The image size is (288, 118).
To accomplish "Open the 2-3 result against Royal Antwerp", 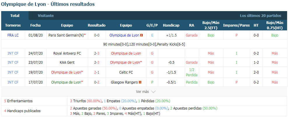I will pyautogui.click(x=97, y=53).
